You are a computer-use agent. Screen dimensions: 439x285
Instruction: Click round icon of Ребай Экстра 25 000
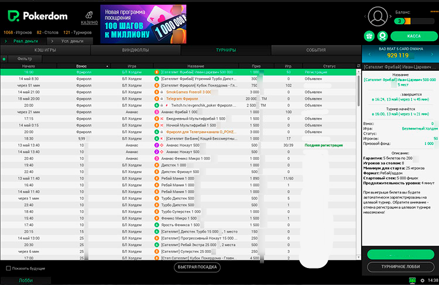157,245
